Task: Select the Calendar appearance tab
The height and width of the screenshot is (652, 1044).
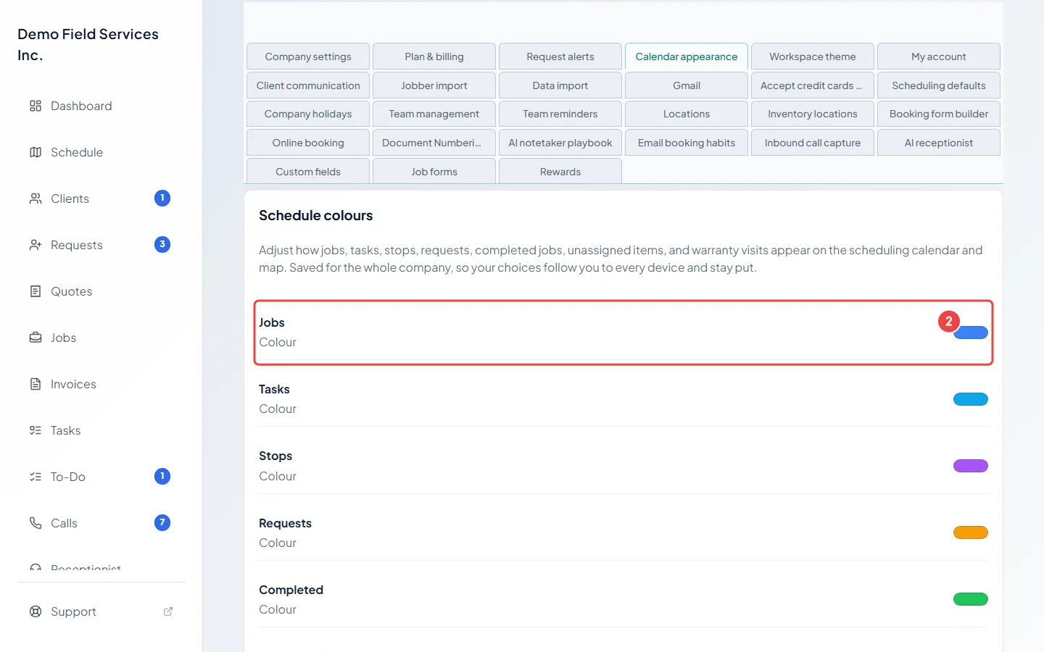Action: coord(687,57)
